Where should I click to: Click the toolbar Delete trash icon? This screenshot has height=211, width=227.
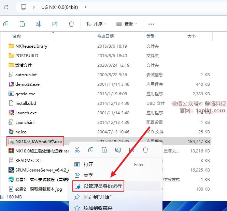coord(71,24)
